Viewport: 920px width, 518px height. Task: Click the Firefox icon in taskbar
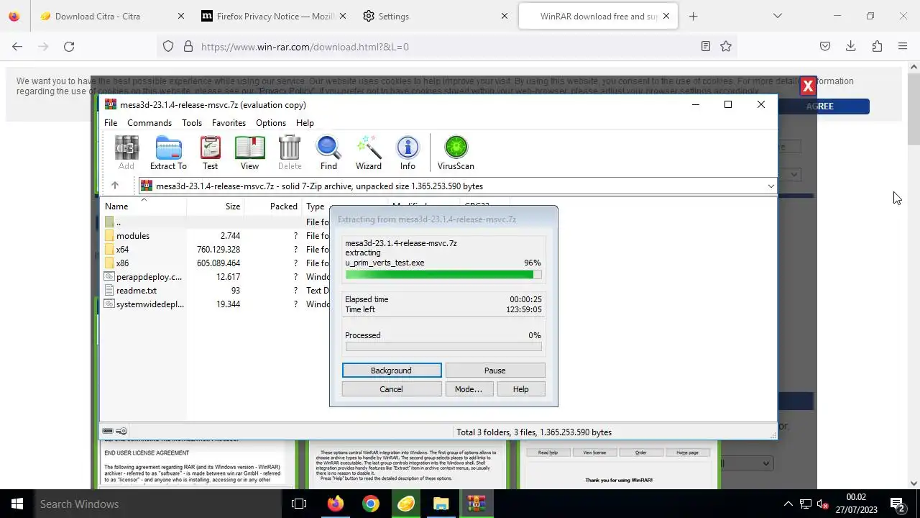(335, 504)
